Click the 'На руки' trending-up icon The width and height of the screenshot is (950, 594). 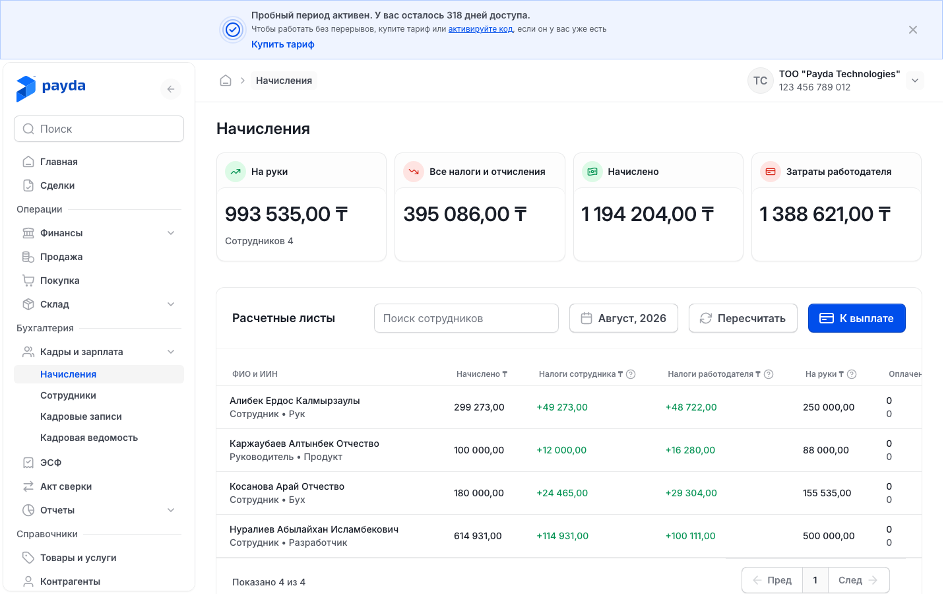click(236, 172)
